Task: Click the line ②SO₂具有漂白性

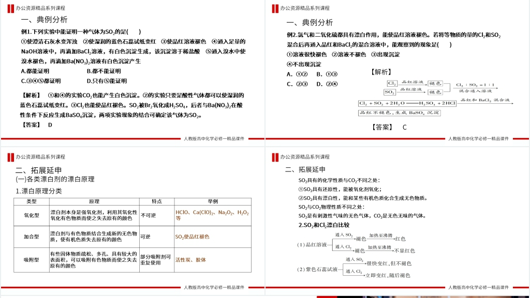Action: 363,198
